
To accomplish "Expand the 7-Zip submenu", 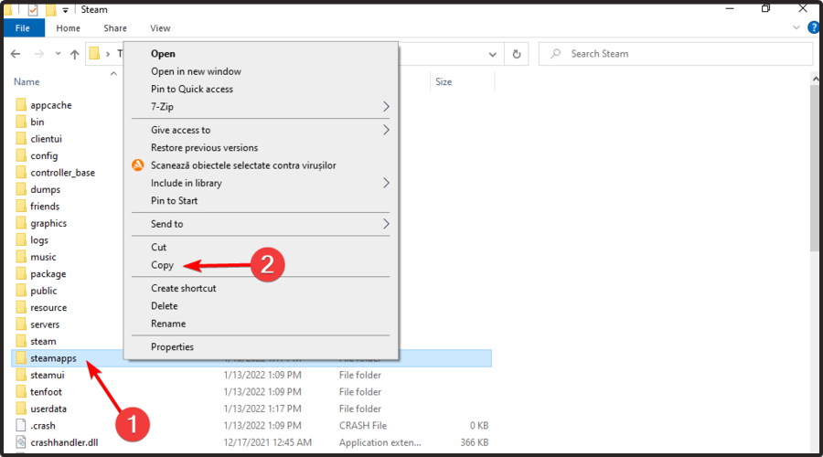I will (261, 107).
